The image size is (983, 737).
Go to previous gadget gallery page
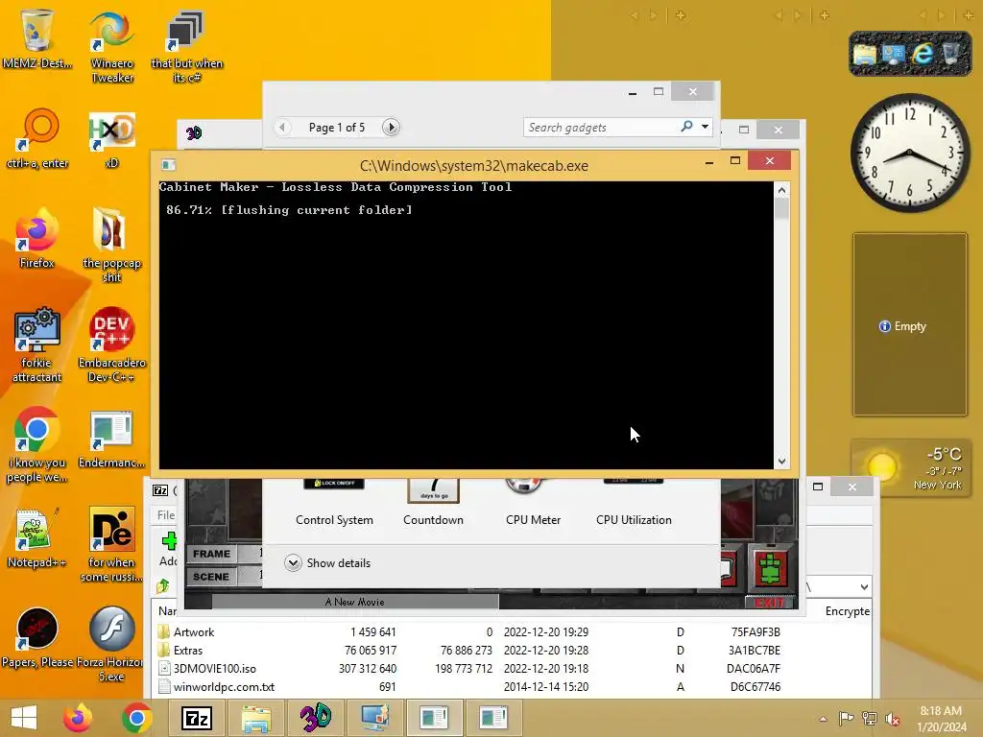pyautogui.click(x=283, y=128)
